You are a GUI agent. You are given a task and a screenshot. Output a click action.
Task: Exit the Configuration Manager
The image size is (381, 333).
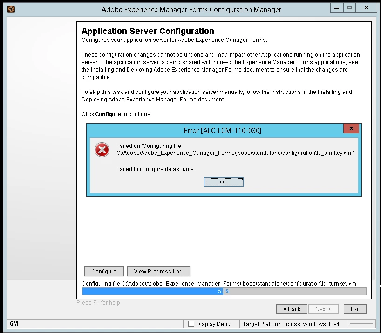[x=355, y=309]
